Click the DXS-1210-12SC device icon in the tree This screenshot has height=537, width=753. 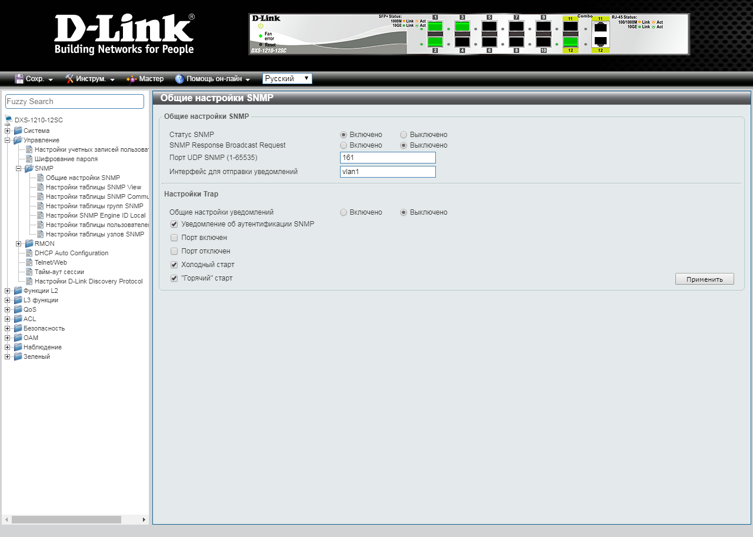click(x=8, y=120)
